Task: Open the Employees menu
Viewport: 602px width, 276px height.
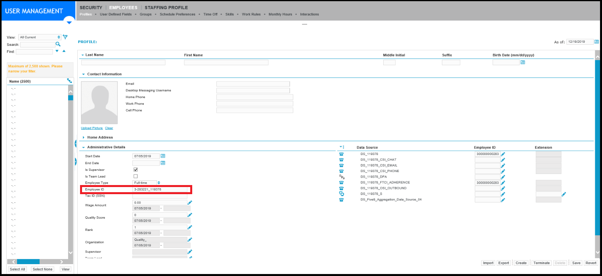Action: 123,8
